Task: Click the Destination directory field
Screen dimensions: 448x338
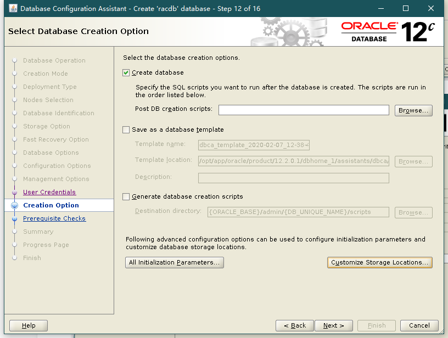Action: 298,212
